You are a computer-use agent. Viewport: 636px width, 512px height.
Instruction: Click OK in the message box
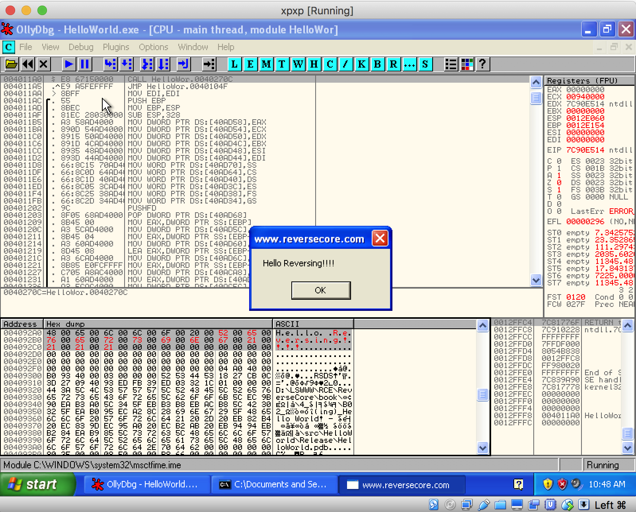click(321, 290)
